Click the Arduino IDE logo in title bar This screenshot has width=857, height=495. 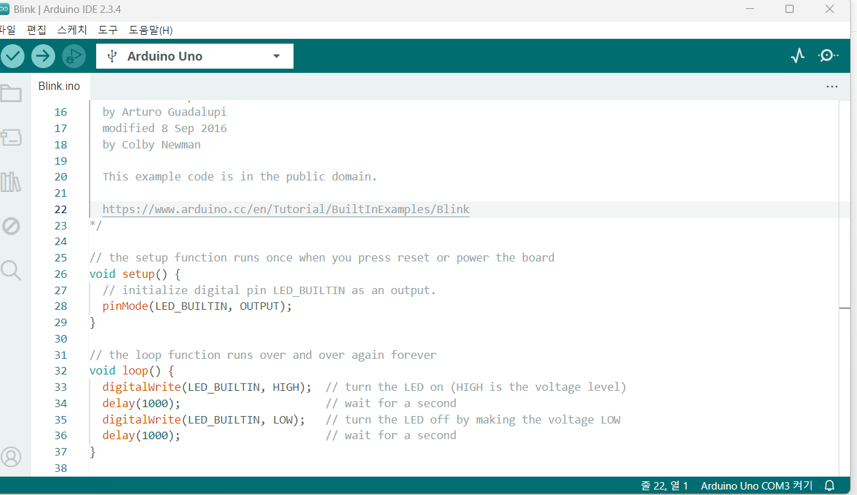point(4,10)
